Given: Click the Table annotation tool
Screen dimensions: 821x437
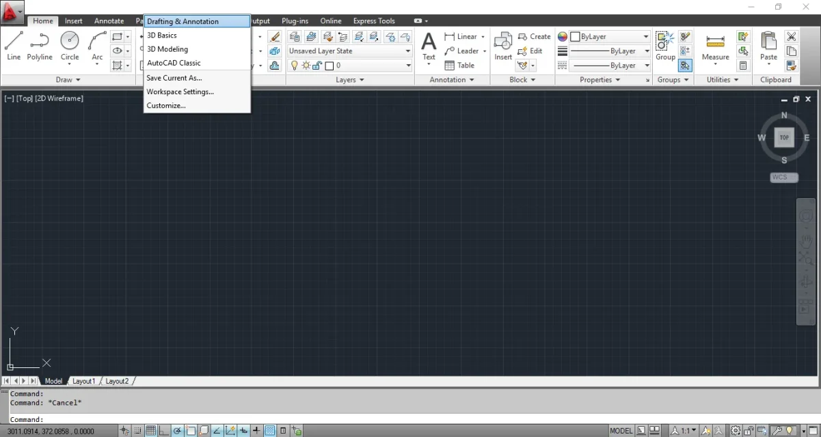Looking at the screenshot, I should click(459, 66).
